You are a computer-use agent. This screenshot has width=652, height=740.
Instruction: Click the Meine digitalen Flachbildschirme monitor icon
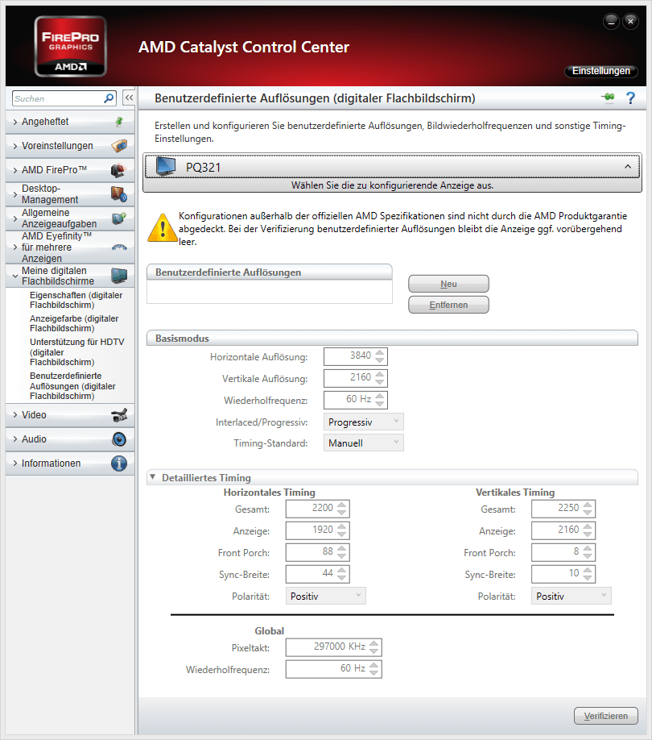pos(119,276)
